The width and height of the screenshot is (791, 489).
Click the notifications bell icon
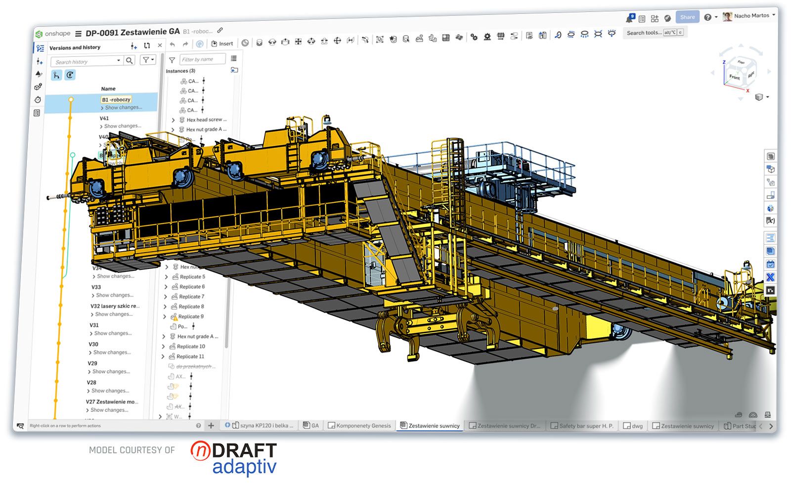pyautogui.click(x=629, y=19)
